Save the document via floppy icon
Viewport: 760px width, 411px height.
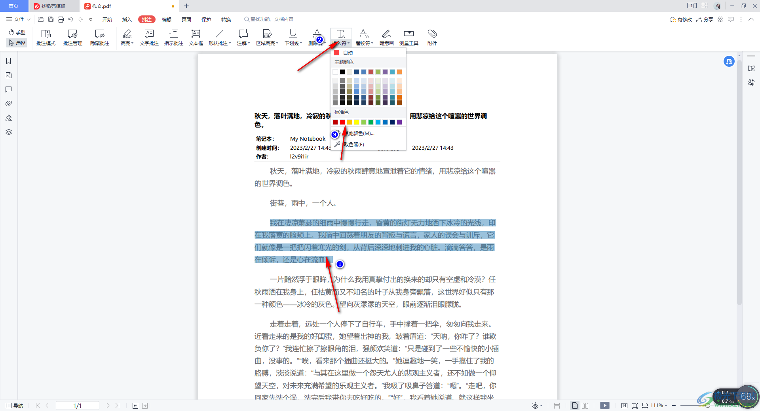51,19
